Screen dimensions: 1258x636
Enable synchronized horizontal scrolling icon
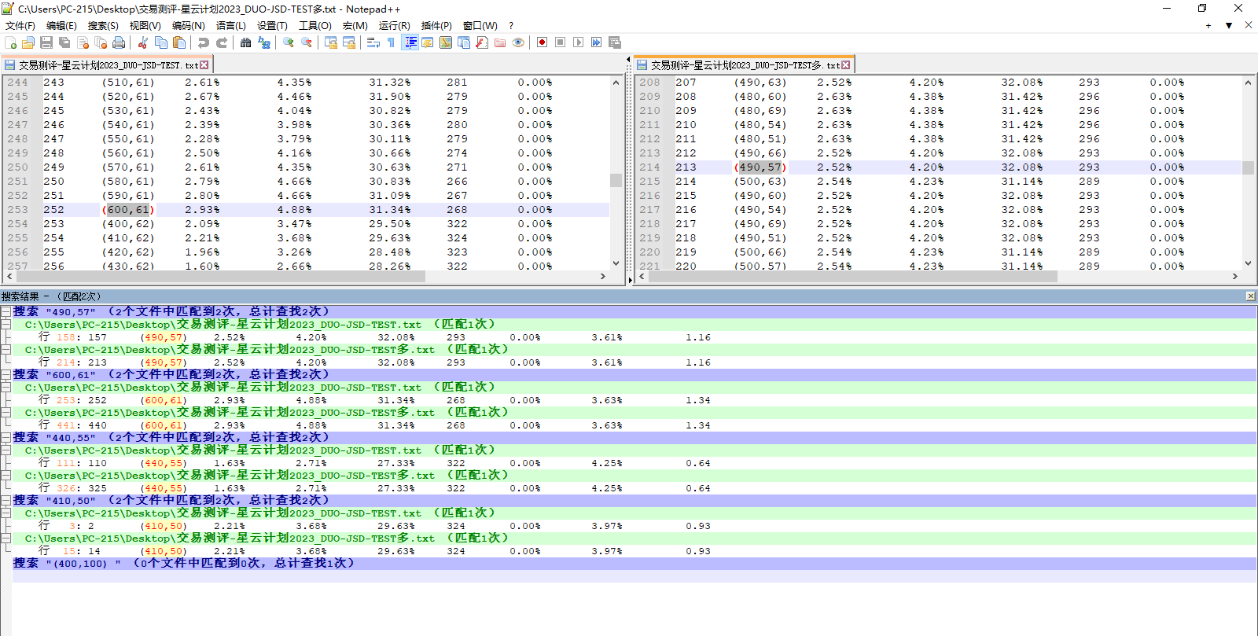coord(349,42)
